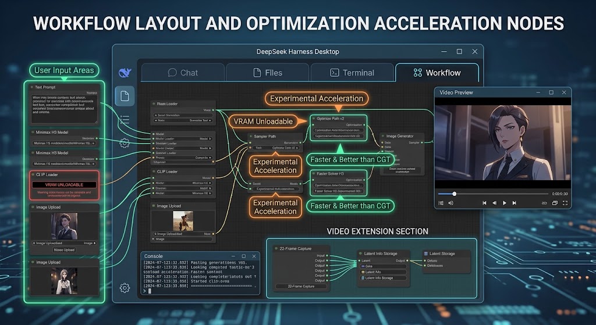Select the Latent Info Storage node title
Screen dimensions: 596x325
click(381, 253)
